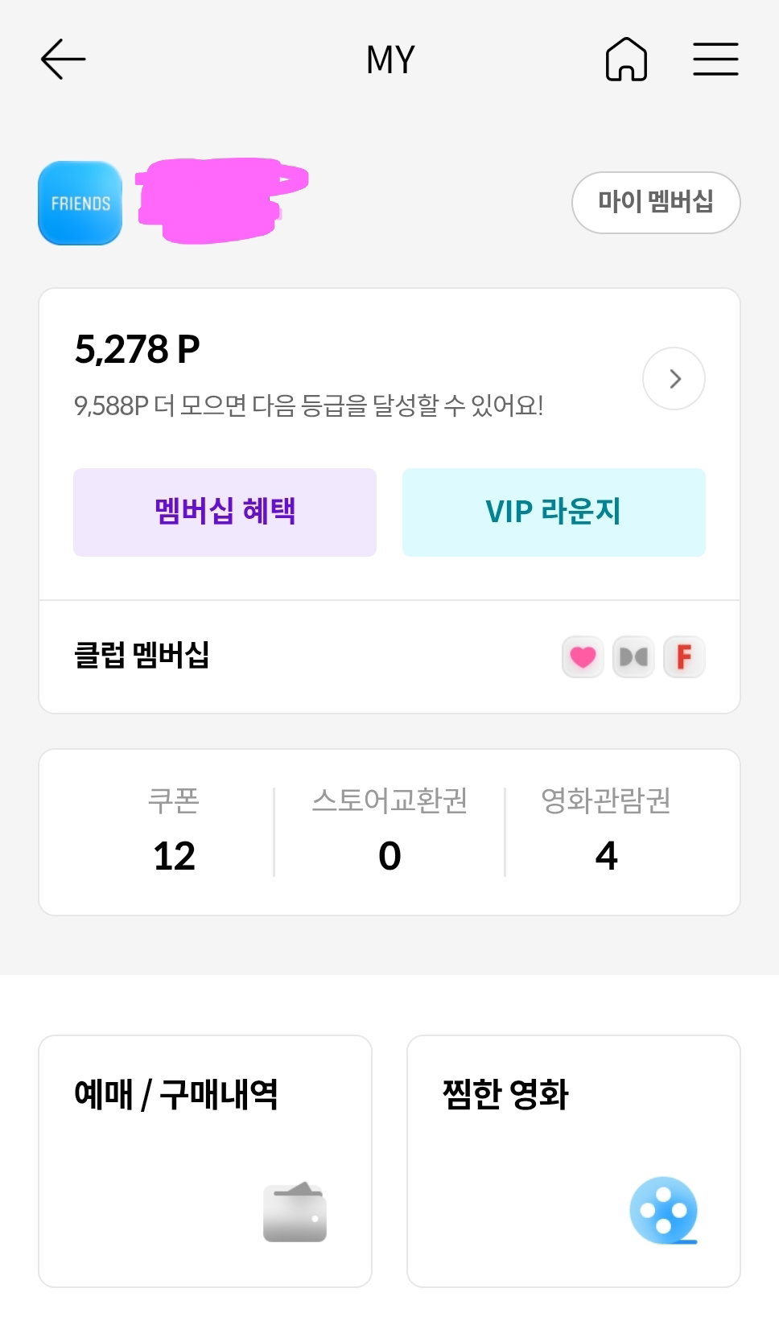Tap the 5,278 P point balance
Screen dimensions: 779x1321
138,350
